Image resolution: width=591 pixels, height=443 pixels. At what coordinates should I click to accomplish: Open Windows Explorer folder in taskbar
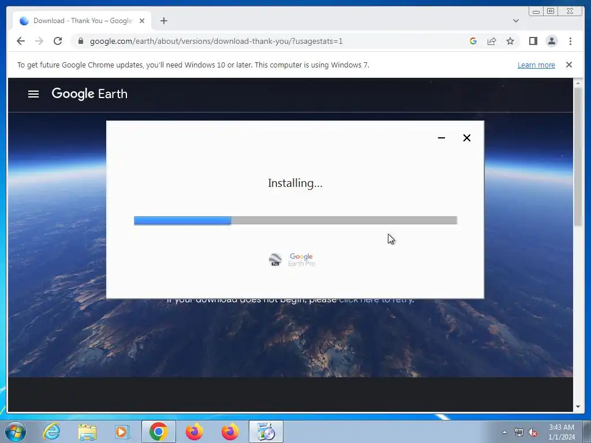coord(87,431)
